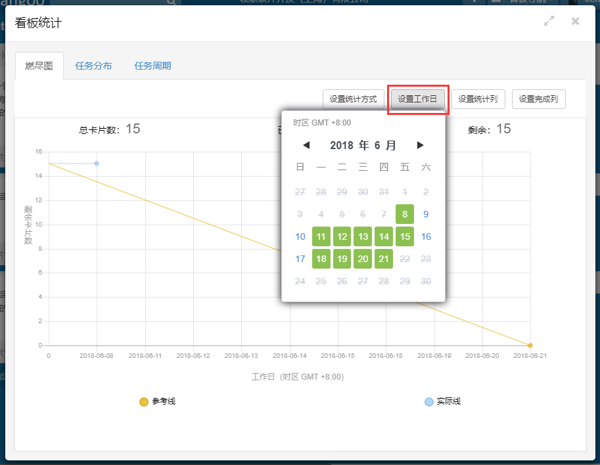Viewport: 600px width, 465px height.
Task: Go to next month in calendar
Action: [421, 145]
